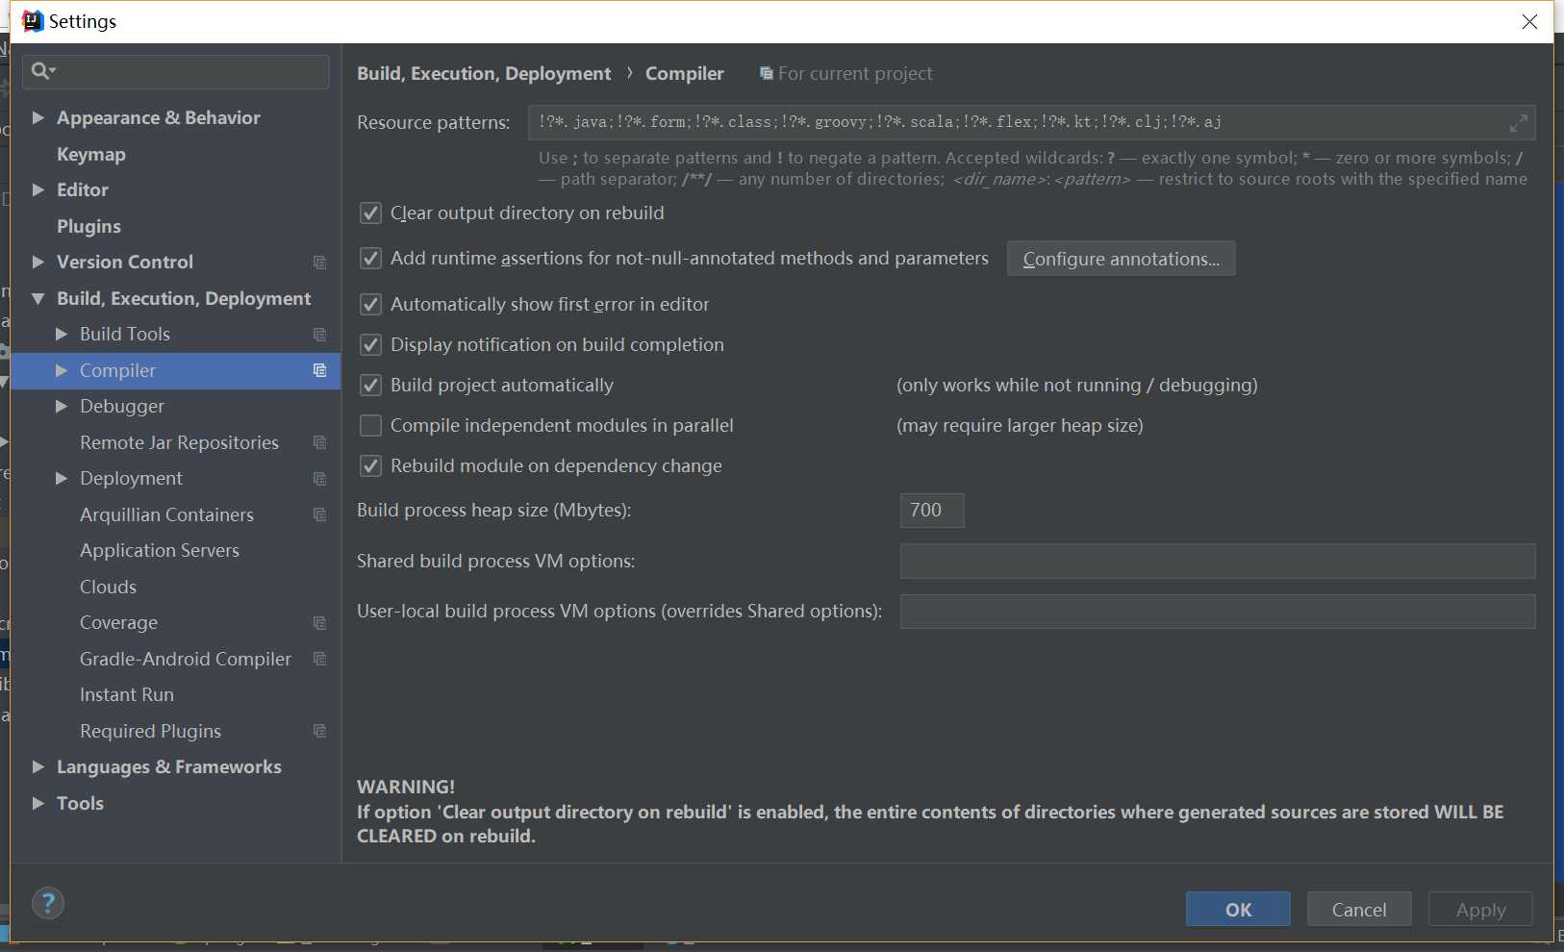This screenshot has width=1564, height=952.
Task: Expand Appearance & Behavior tree node
Action: tap(38, 117)
